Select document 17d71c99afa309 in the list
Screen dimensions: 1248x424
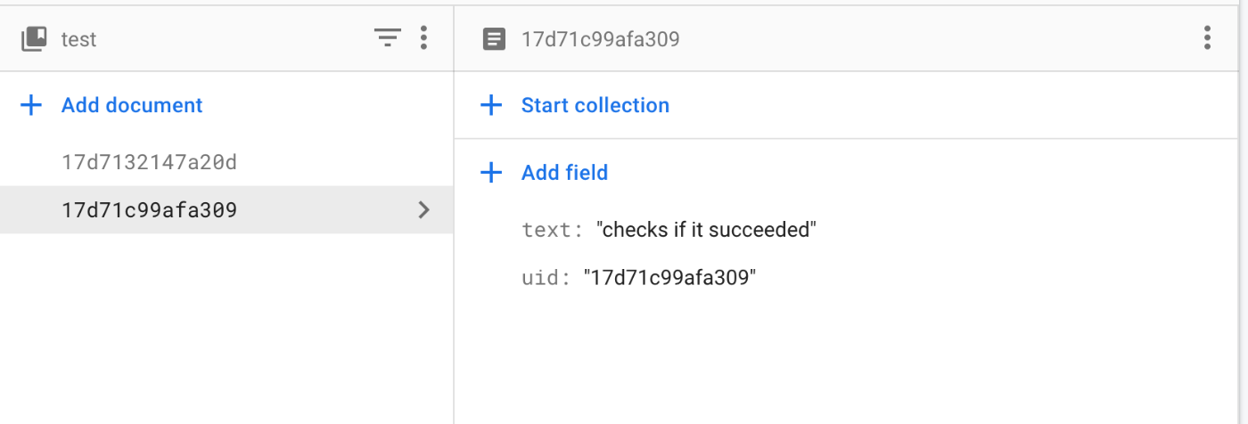pyautogui.click(x=226, y=210)
